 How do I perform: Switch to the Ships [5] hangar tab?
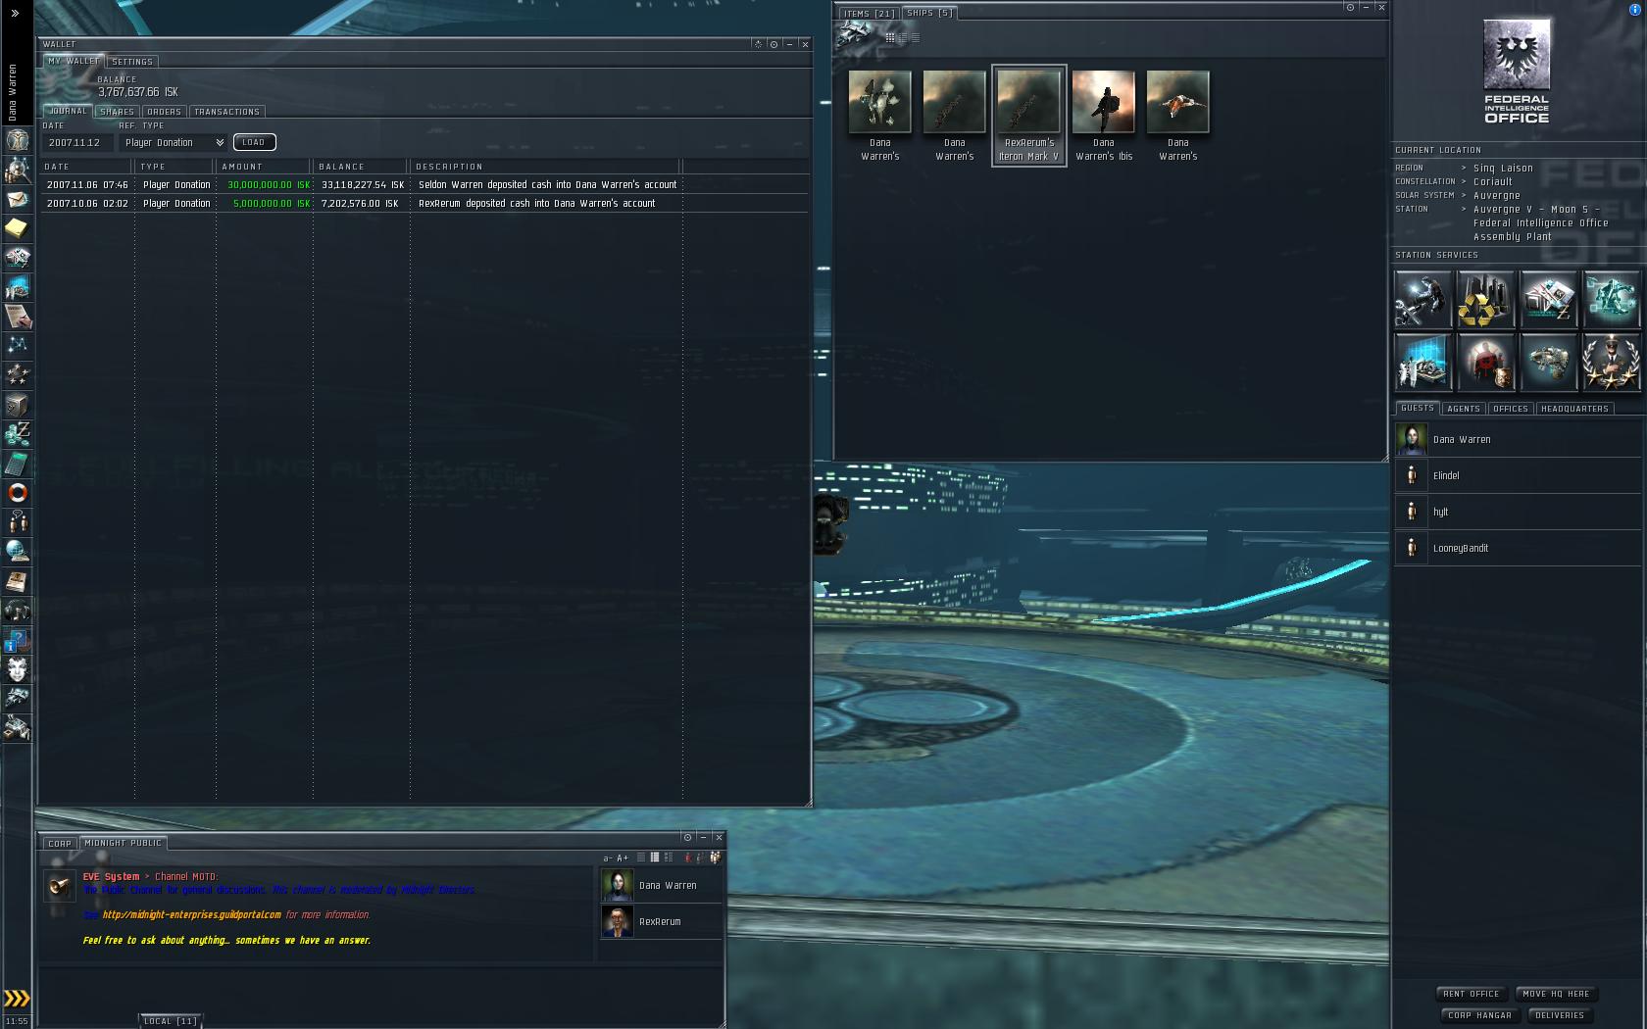click(x=928, y=13)
